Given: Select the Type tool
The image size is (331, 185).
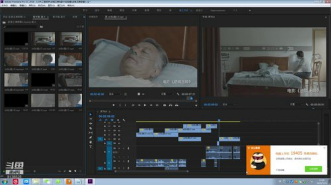Looking at the screenshot, I should point(91,147).
